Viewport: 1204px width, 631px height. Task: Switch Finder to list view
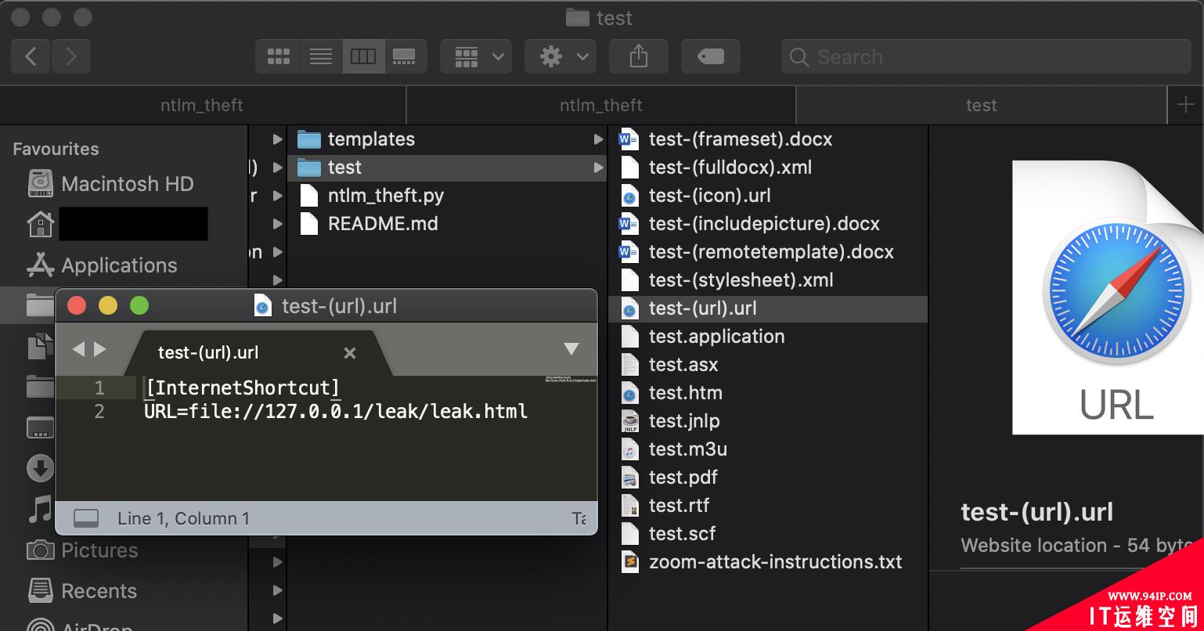(x=321, y=56)
